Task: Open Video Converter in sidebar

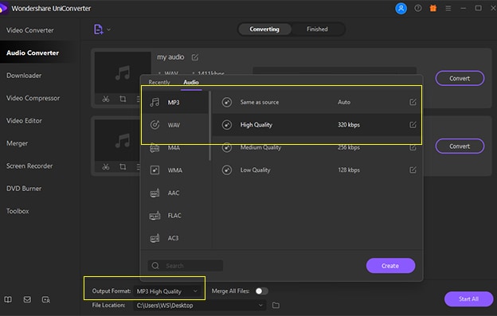Action: tap(30, 30)
